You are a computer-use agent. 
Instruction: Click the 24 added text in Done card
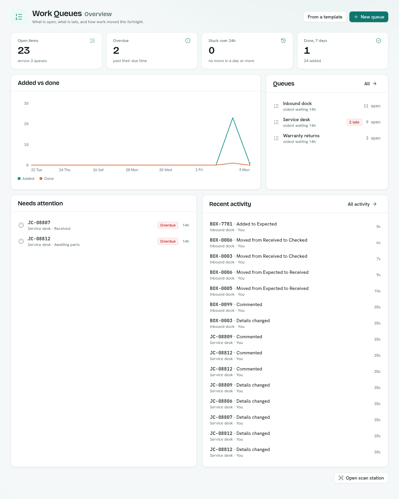coord(312,61)
